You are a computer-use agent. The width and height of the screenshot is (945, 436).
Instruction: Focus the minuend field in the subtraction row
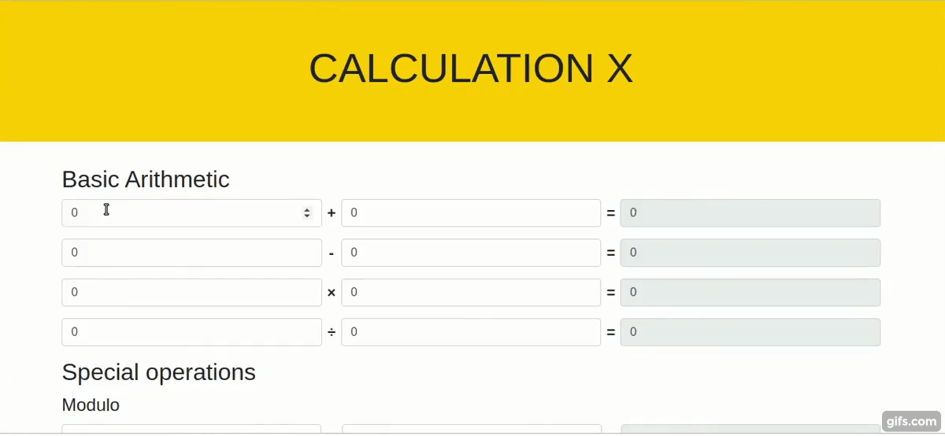(191, 253)
